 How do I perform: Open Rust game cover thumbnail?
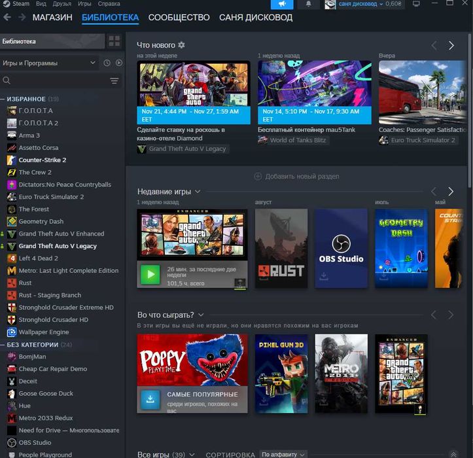(x=281, y=249)
